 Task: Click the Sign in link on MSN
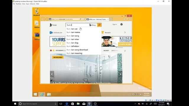pyautogui.click(x=115, y=24)
